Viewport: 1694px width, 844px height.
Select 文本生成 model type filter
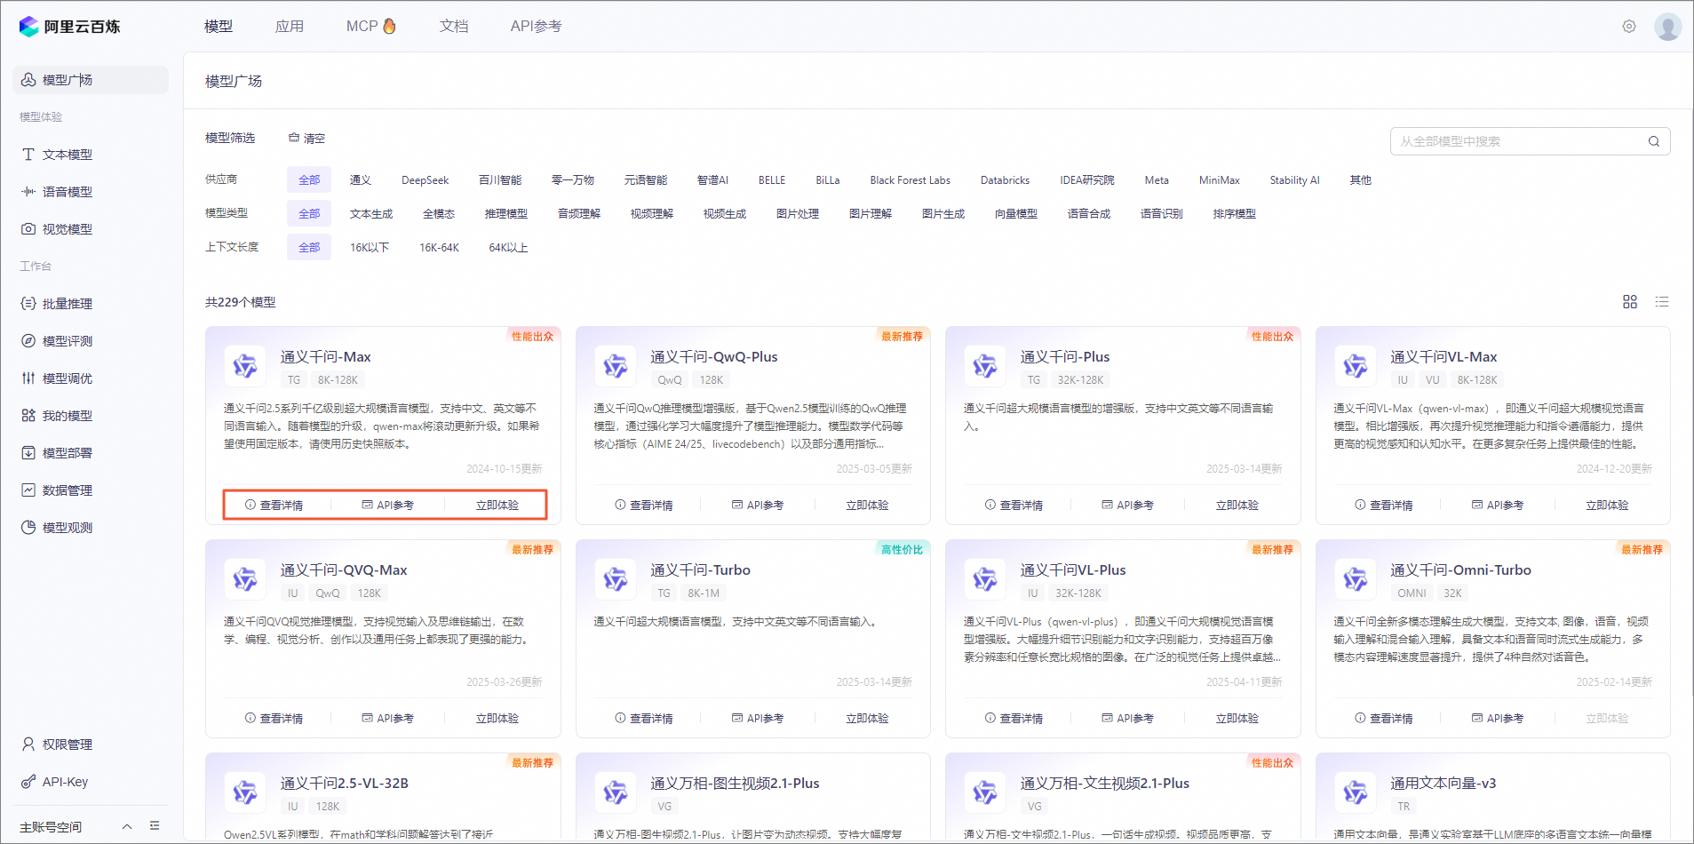(370, 214)
